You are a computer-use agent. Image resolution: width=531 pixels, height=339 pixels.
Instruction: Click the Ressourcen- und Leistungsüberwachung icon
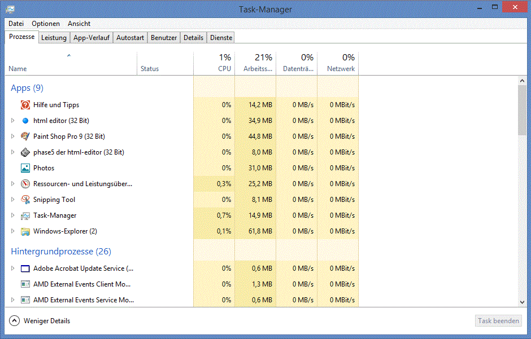(25, 184)
